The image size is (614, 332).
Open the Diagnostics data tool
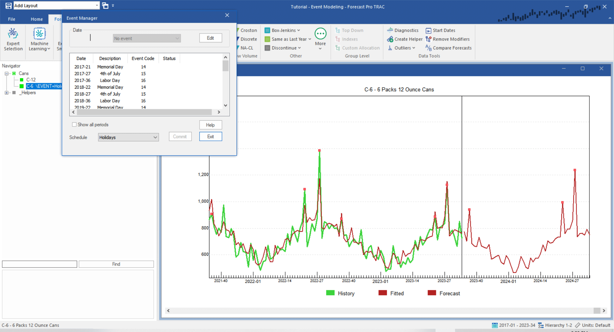click(x=403, y=30)
